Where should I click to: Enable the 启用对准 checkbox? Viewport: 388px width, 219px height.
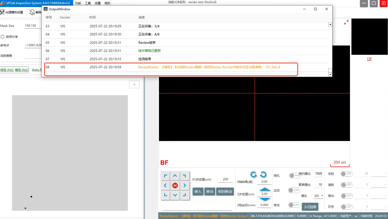point(3,37)
